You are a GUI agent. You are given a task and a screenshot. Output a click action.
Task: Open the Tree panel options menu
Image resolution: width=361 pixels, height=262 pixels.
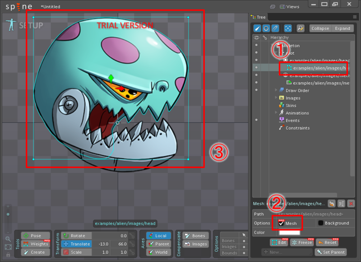(355, 17)
